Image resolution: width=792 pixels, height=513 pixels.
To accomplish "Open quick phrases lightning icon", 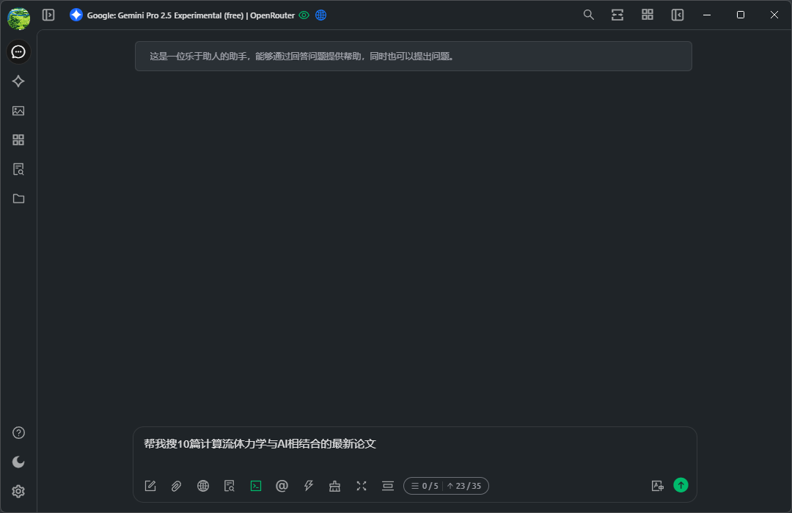I will [309, 486].
